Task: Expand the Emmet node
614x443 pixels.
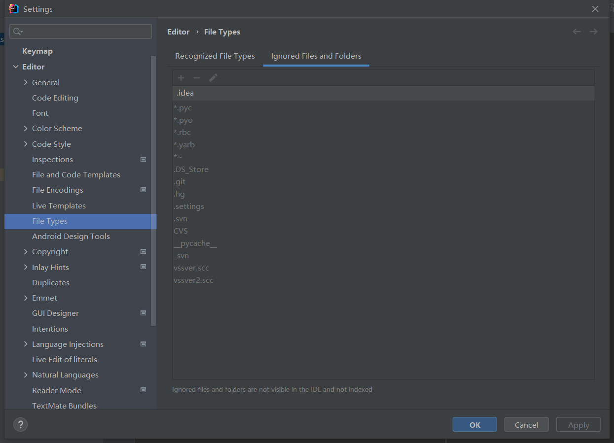Action: pos(26,298)
